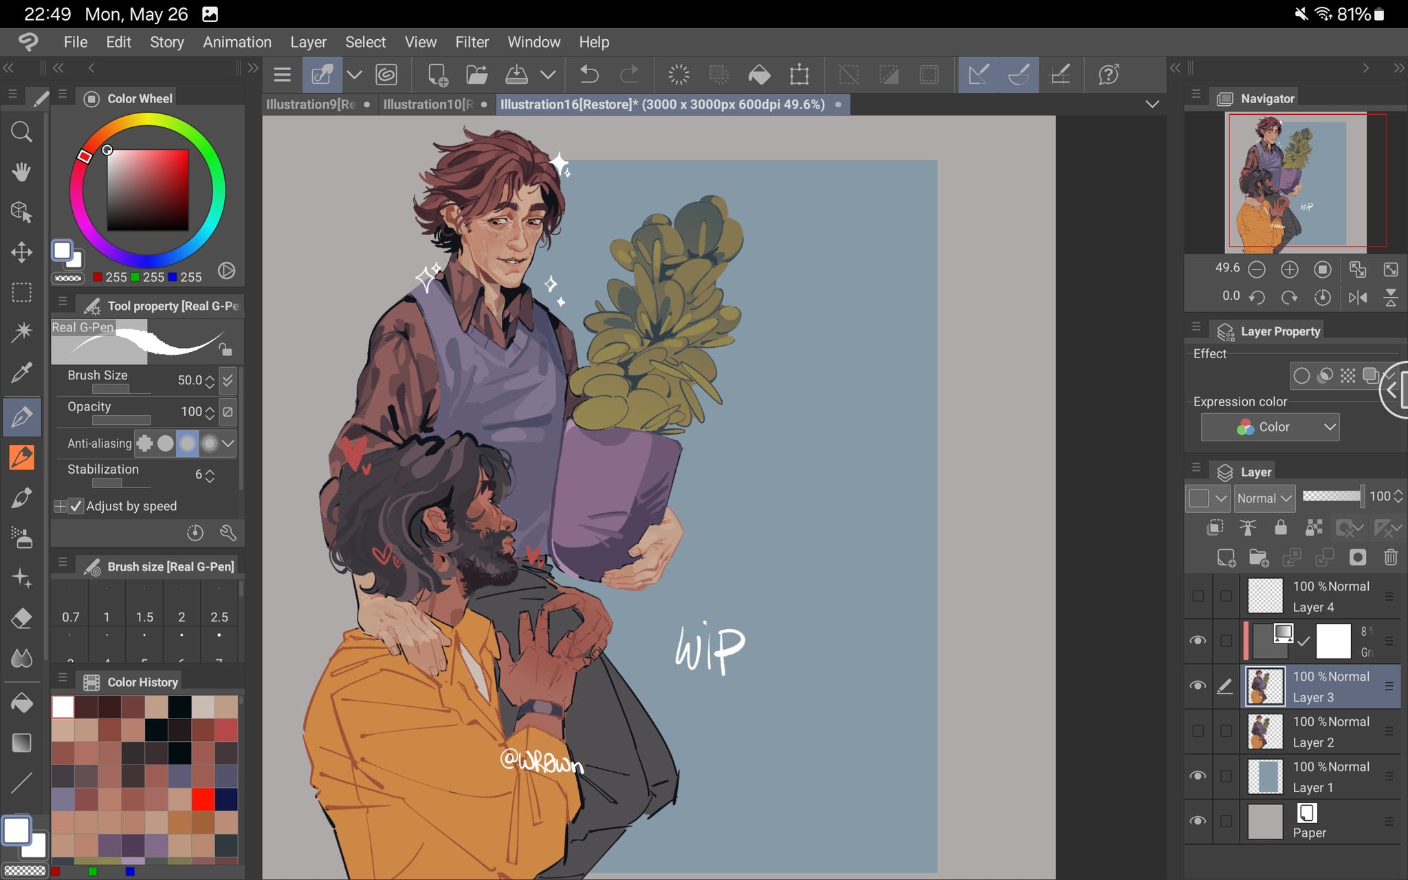The width and height of the screenshot is (1408, 880).
Task: Select the Eyedropper tool
Action: (x=21, y=373)
